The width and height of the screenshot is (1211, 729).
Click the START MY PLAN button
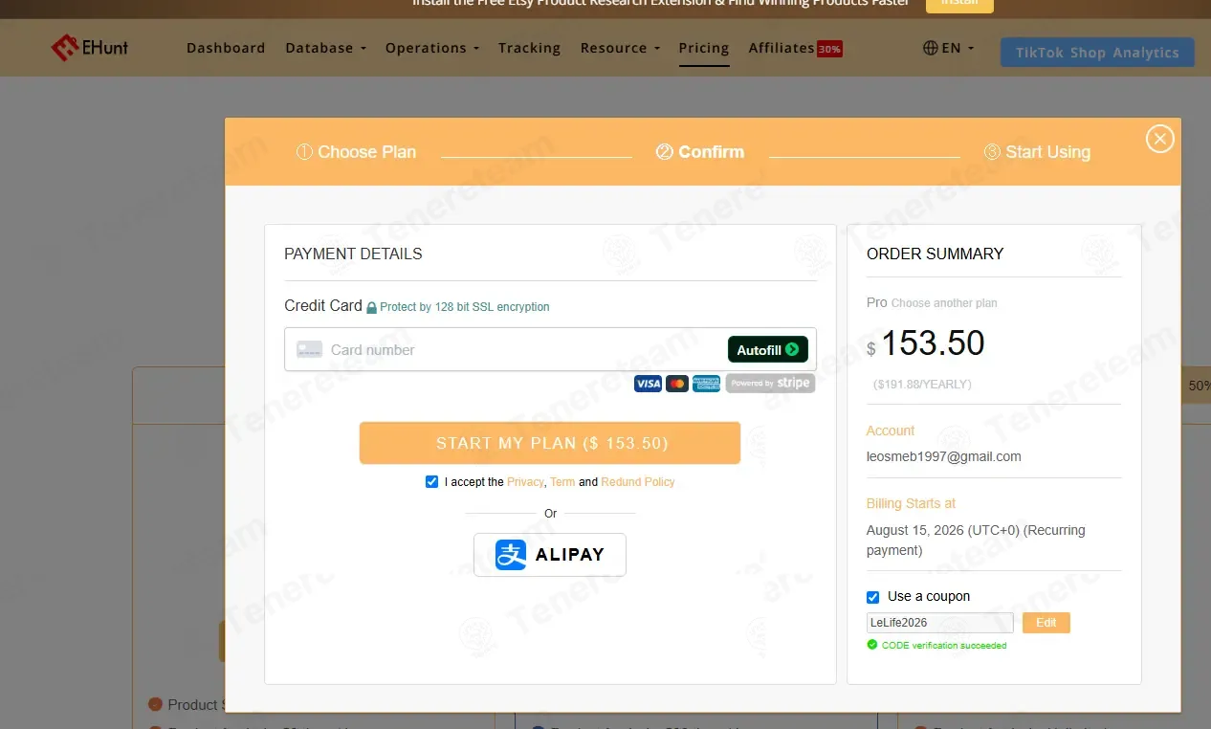click(550, 443)
